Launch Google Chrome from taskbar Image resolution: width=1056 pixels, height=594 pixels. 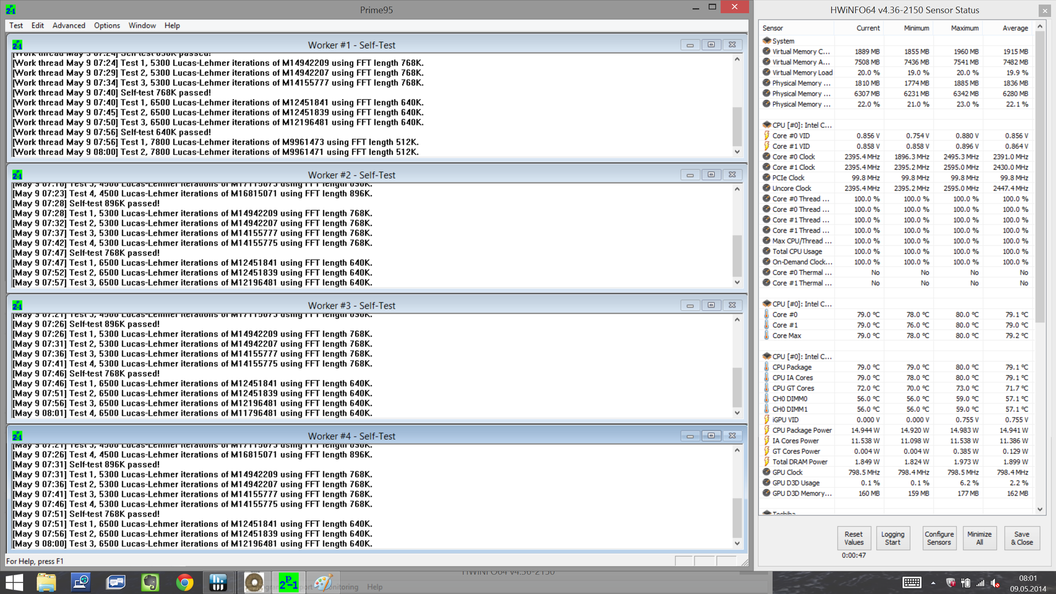185,582
